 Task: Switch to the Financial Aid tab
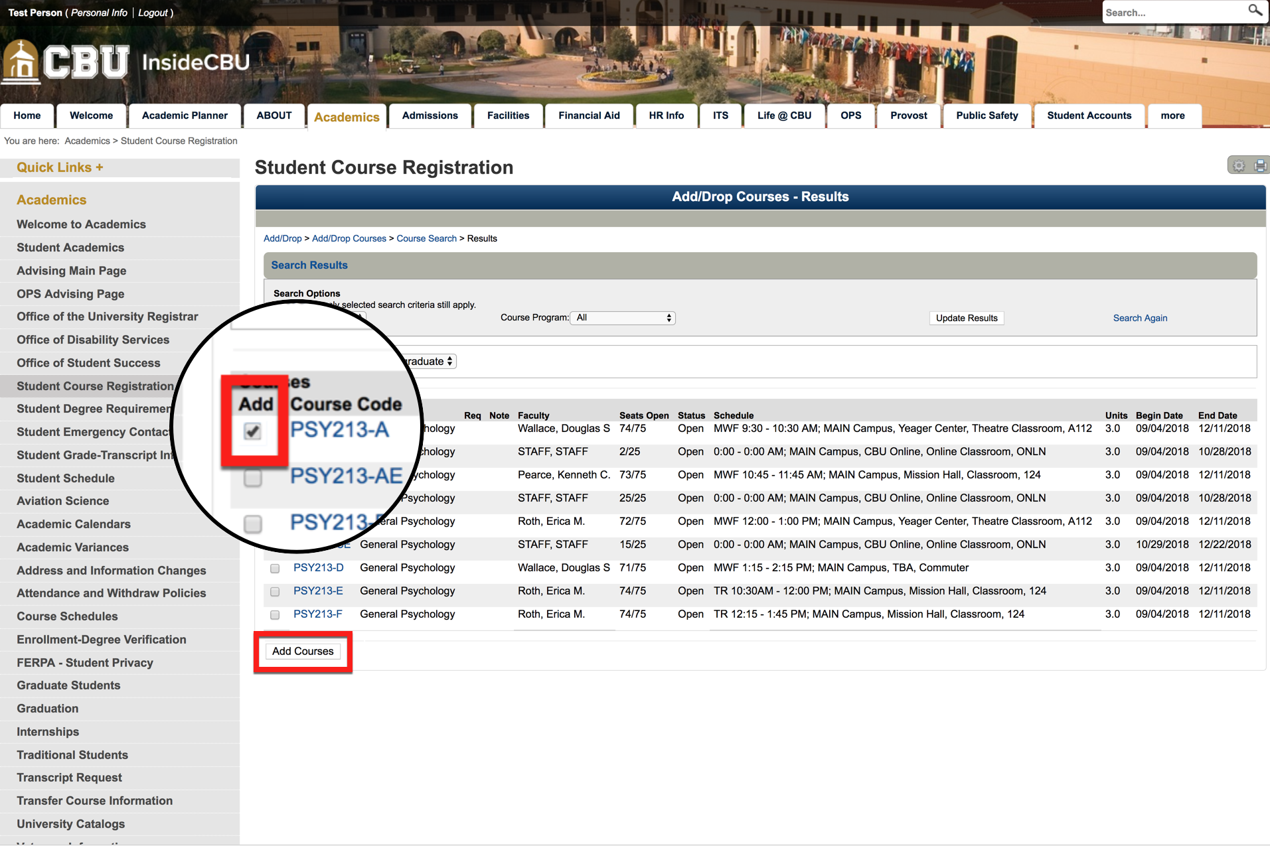589,115
